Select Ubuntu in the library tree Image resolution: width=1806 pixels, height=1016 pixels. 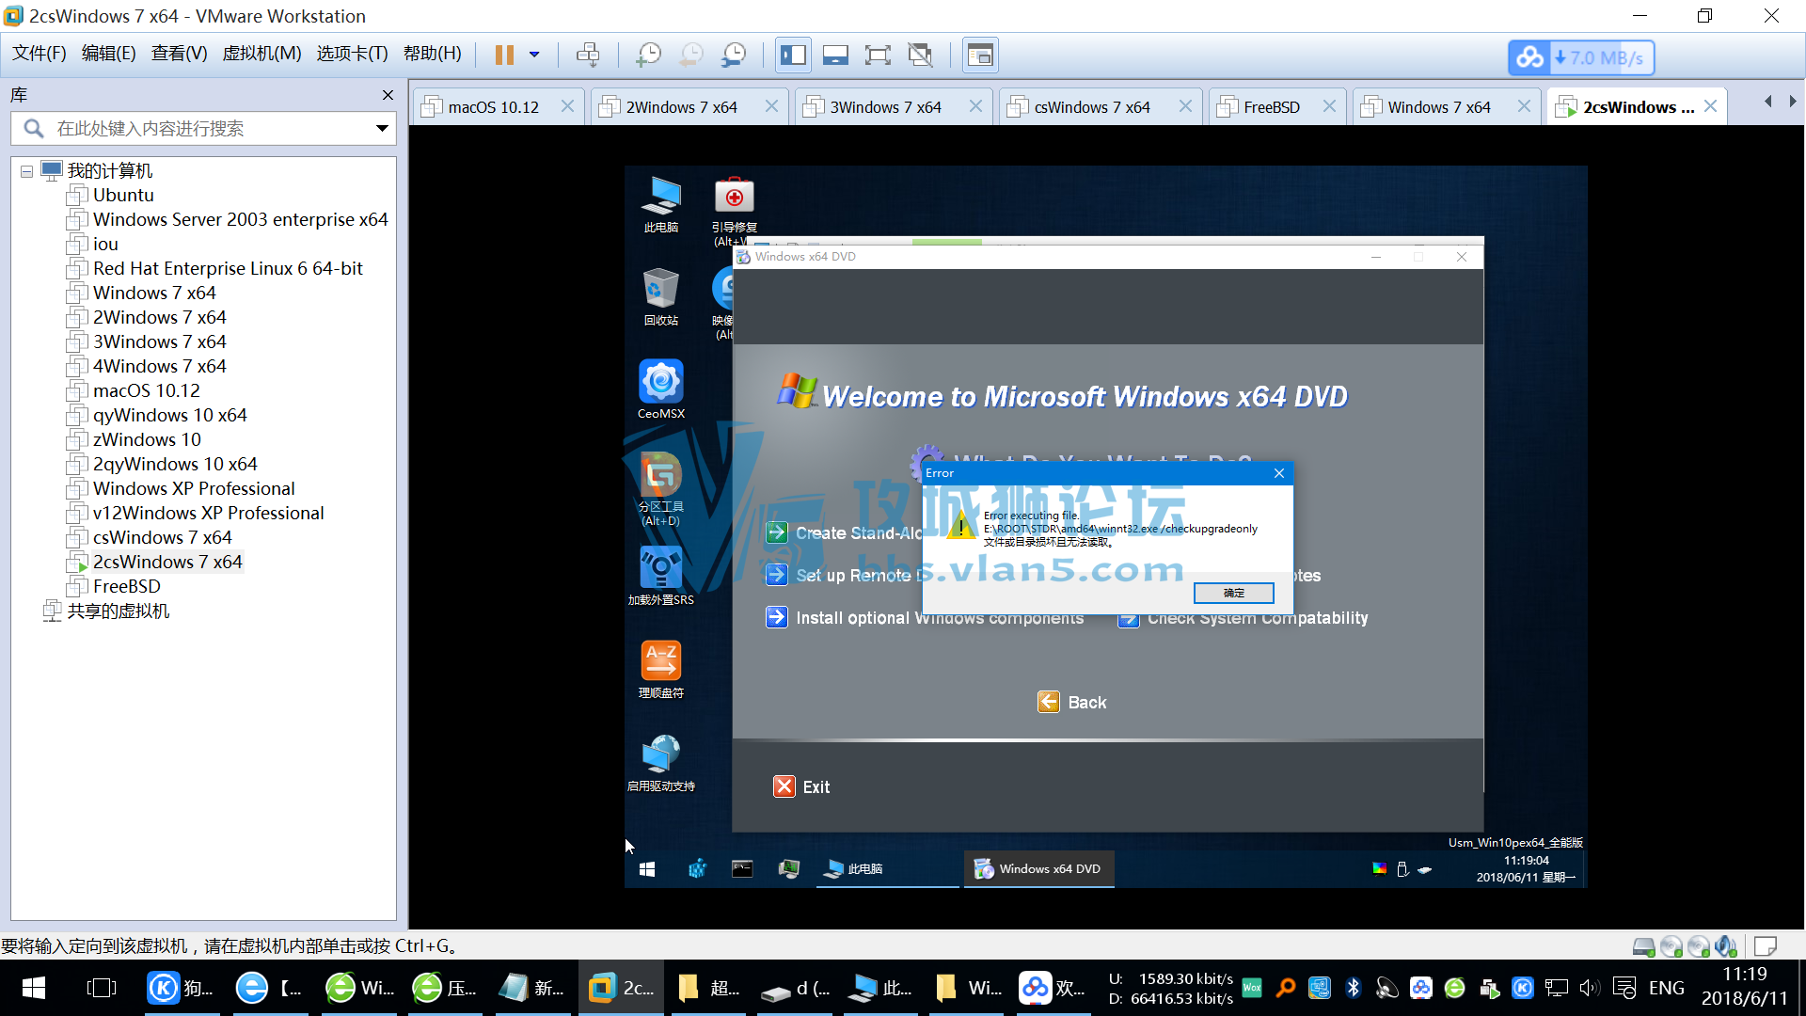coord(122,196)
